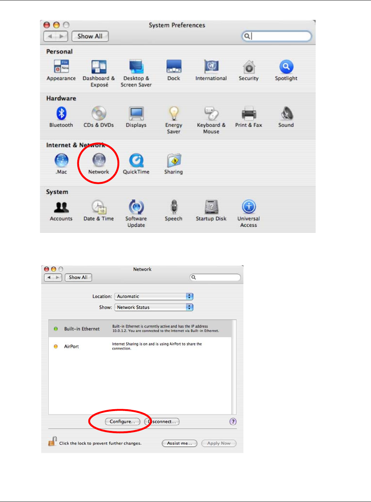Focus the System Preferences search field
Screen dimensions: 371x502
(x=276, y=36)
